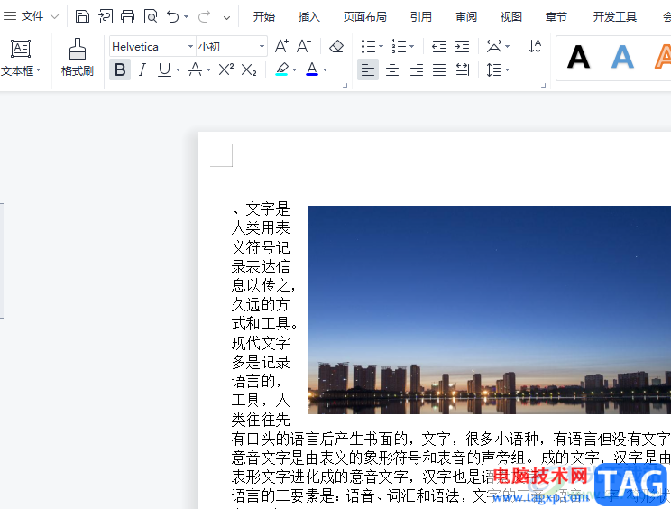Select the night city skyline image
The image size is (671, 509).
point(490,310)
